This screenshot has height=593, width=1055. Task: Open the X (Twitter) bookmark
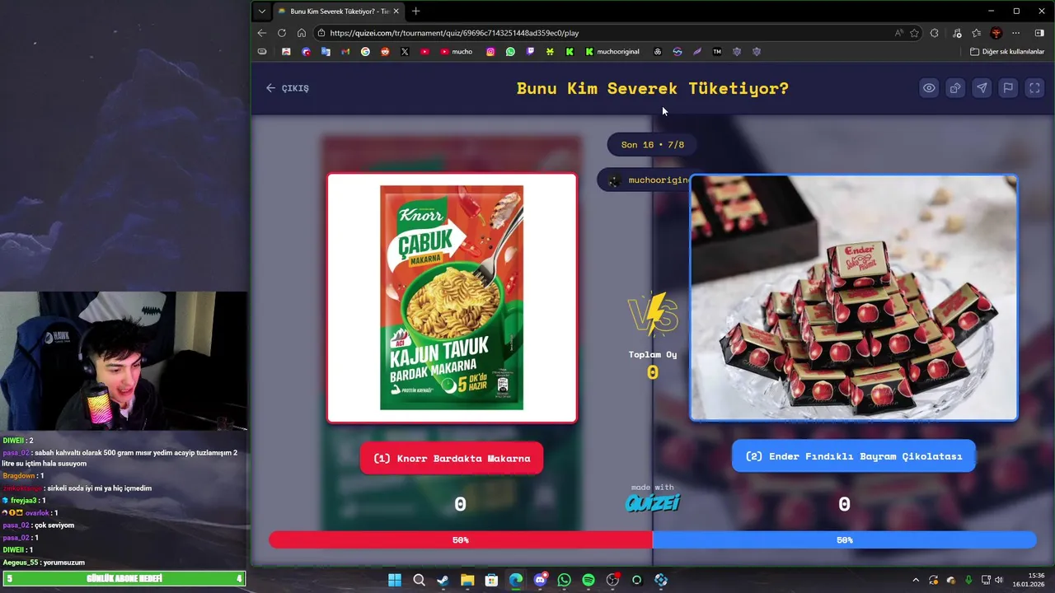tap(405, 52)
